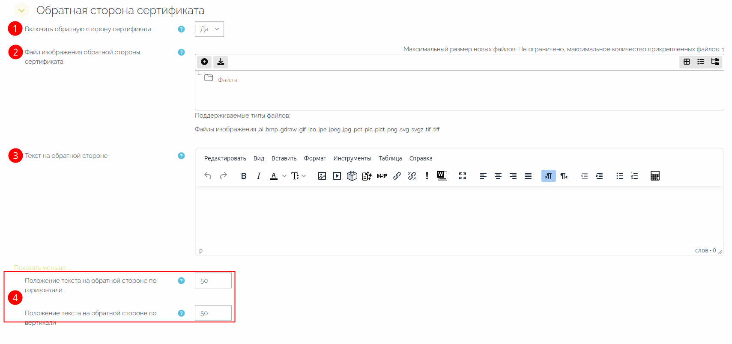Click the download all files icon
The image size is (732, 344).
click(x=221, y=62)
